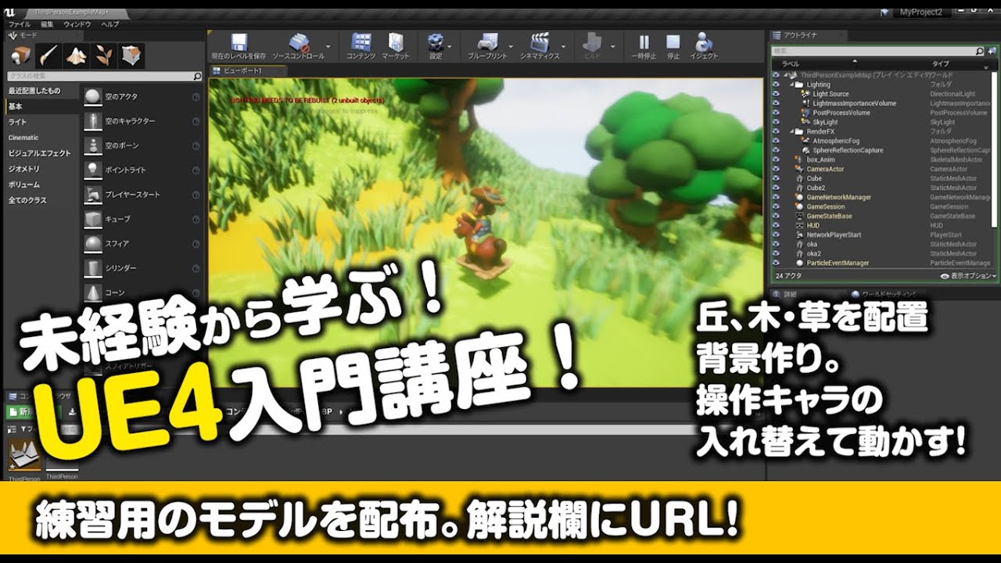Click the スフィア sphere icon

(93, 243)
